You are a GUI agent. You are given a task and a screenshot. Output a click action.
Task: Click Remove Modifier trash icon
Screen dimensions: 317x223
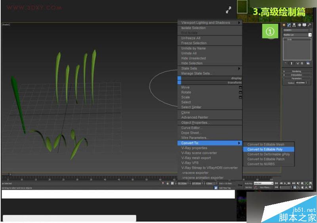pyautogui.click(x=302, y=63)
